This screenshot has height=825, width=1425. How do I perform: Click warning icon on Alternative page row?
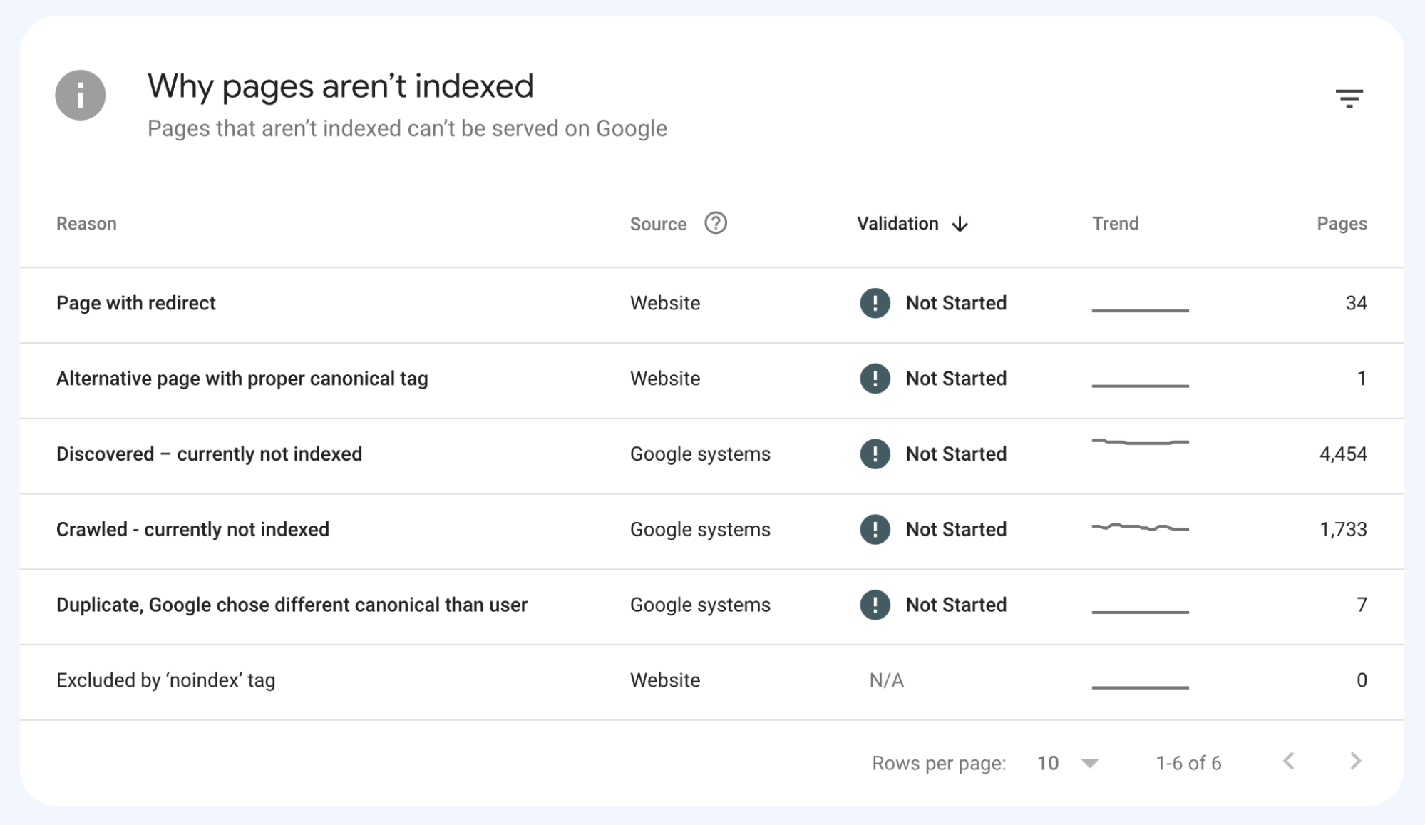pyautogui.click(x=875, y=379)
